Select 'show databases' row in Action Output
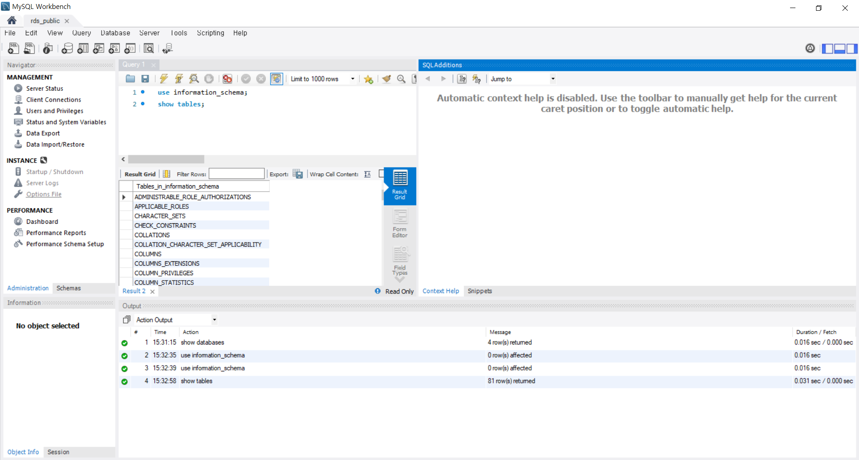The height and width of the screenshot is (460, 859). pyautogui.click(x=487, y=342)
